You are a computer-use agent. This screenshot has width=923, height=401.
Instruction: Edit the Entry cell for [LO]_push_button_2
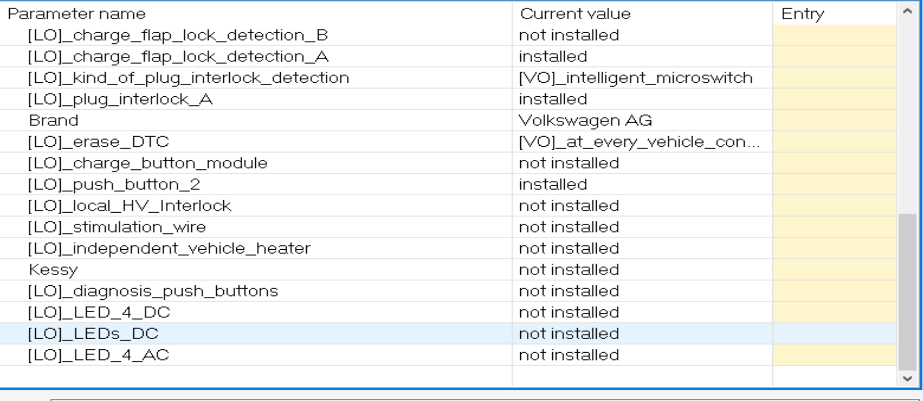(834, 185)
